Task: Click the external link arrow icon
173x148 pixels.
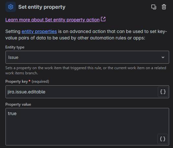Action: pyautogui.click(x=103, y=19)
